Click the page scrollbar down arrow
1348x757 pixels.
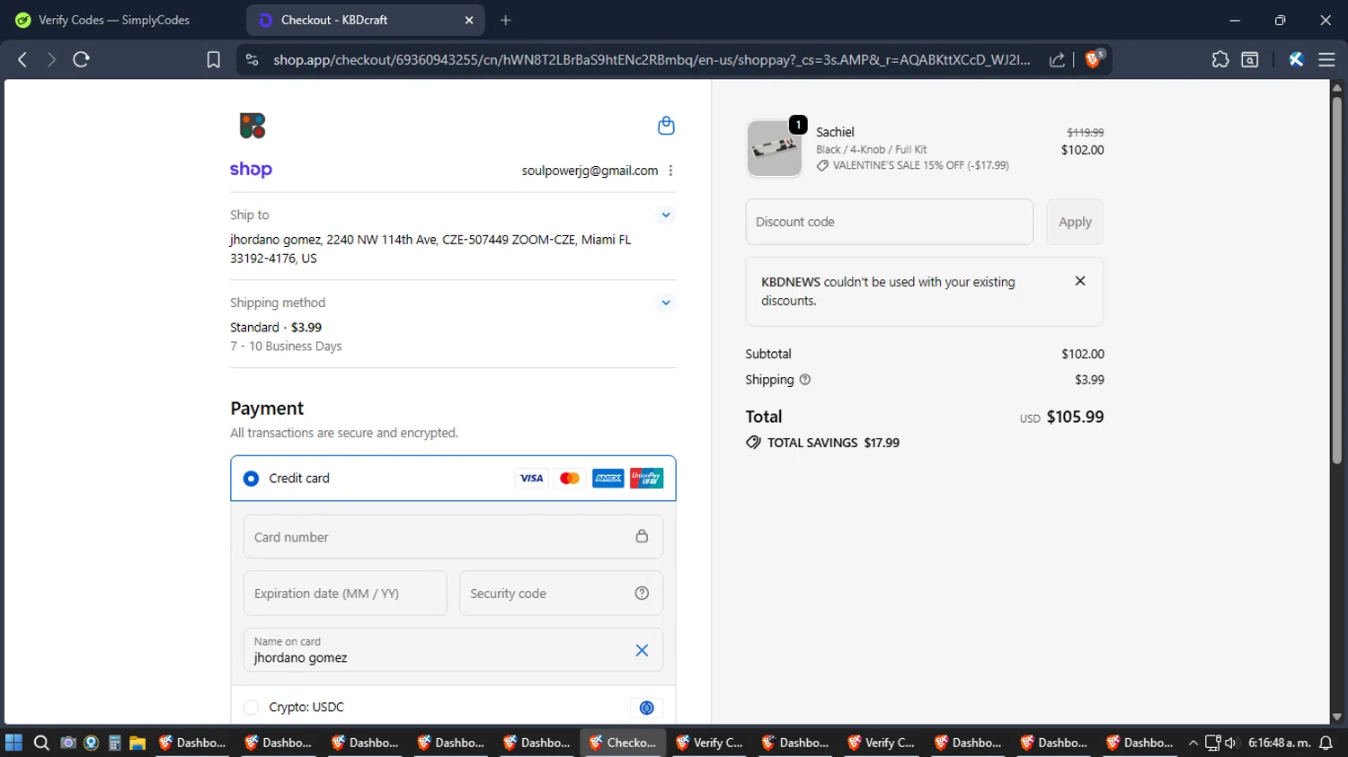pyautogui.click(x=1337, y=717)
